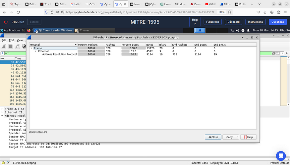Reload the browser page

[x=18, y=12]
